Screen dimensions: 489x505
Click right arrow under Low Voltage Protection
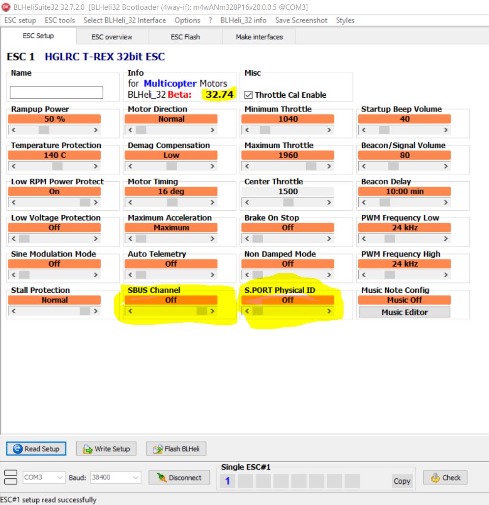coord(96,239)
